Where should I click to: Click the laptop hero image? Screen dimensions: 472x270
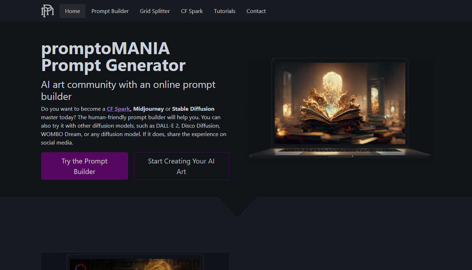340,108
